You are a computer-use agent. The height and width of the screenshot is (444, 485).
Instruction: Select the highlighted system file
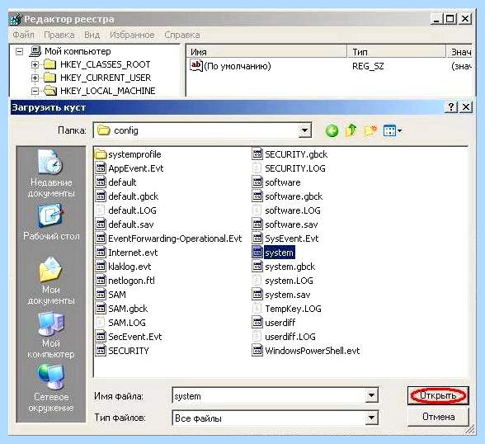point(273,253)
